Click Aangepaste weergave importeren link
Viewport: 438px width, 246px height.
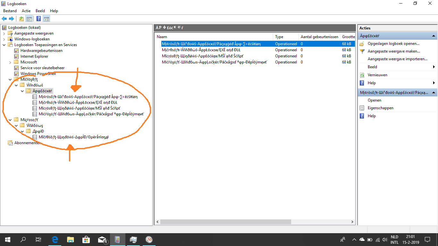[x=398, y=59]
